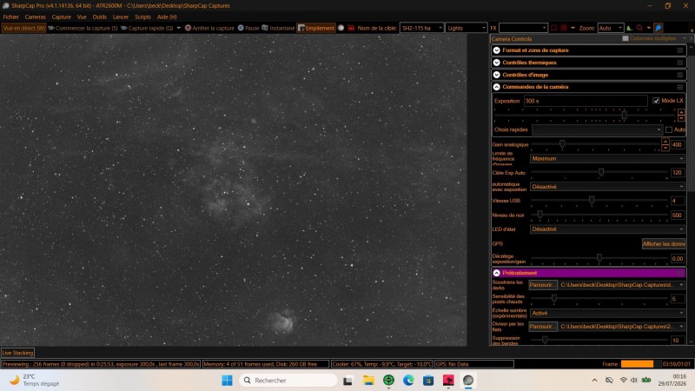
Task: Open the red app icon in taskbar
Action: pos(448,381)
